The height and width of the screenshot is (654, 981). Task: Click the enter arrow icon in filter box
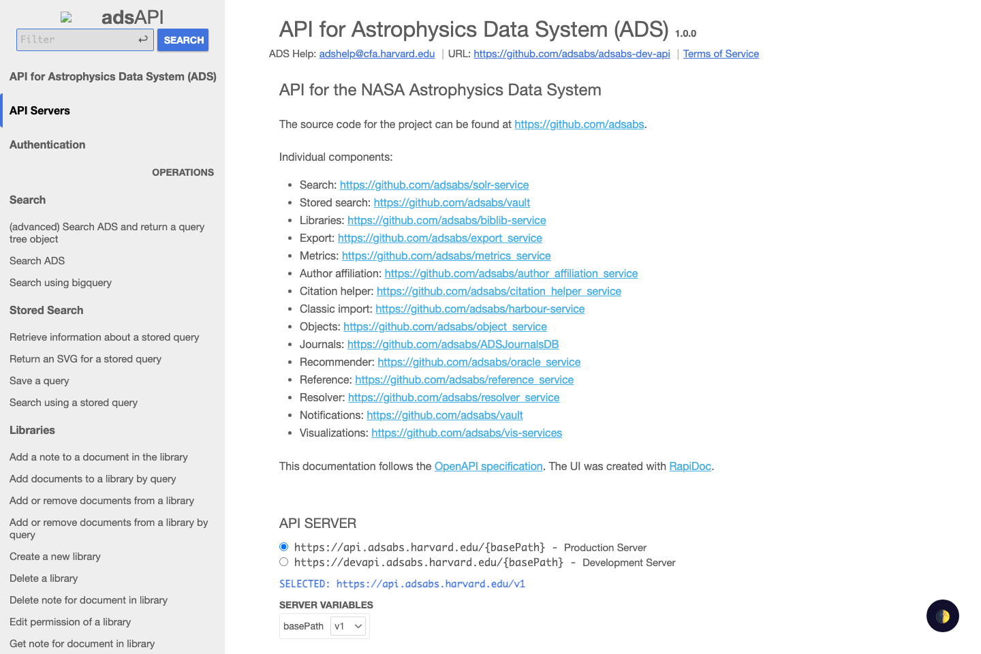pyautogui.click(x=142, y=40)
